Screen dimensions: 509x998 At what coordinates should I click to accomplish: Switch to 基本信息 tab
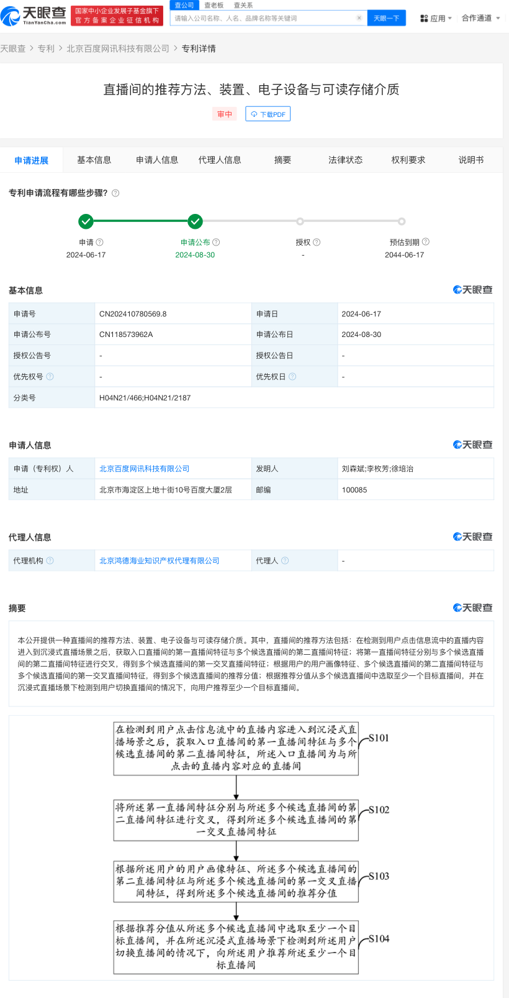coord(94,160)
